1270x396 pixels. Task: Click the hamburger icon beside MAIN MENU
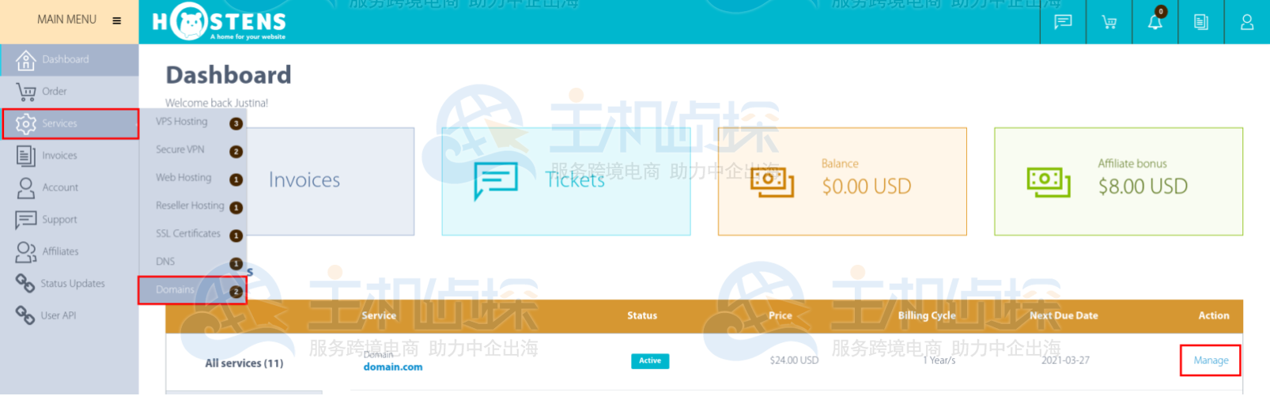(117, 21)
